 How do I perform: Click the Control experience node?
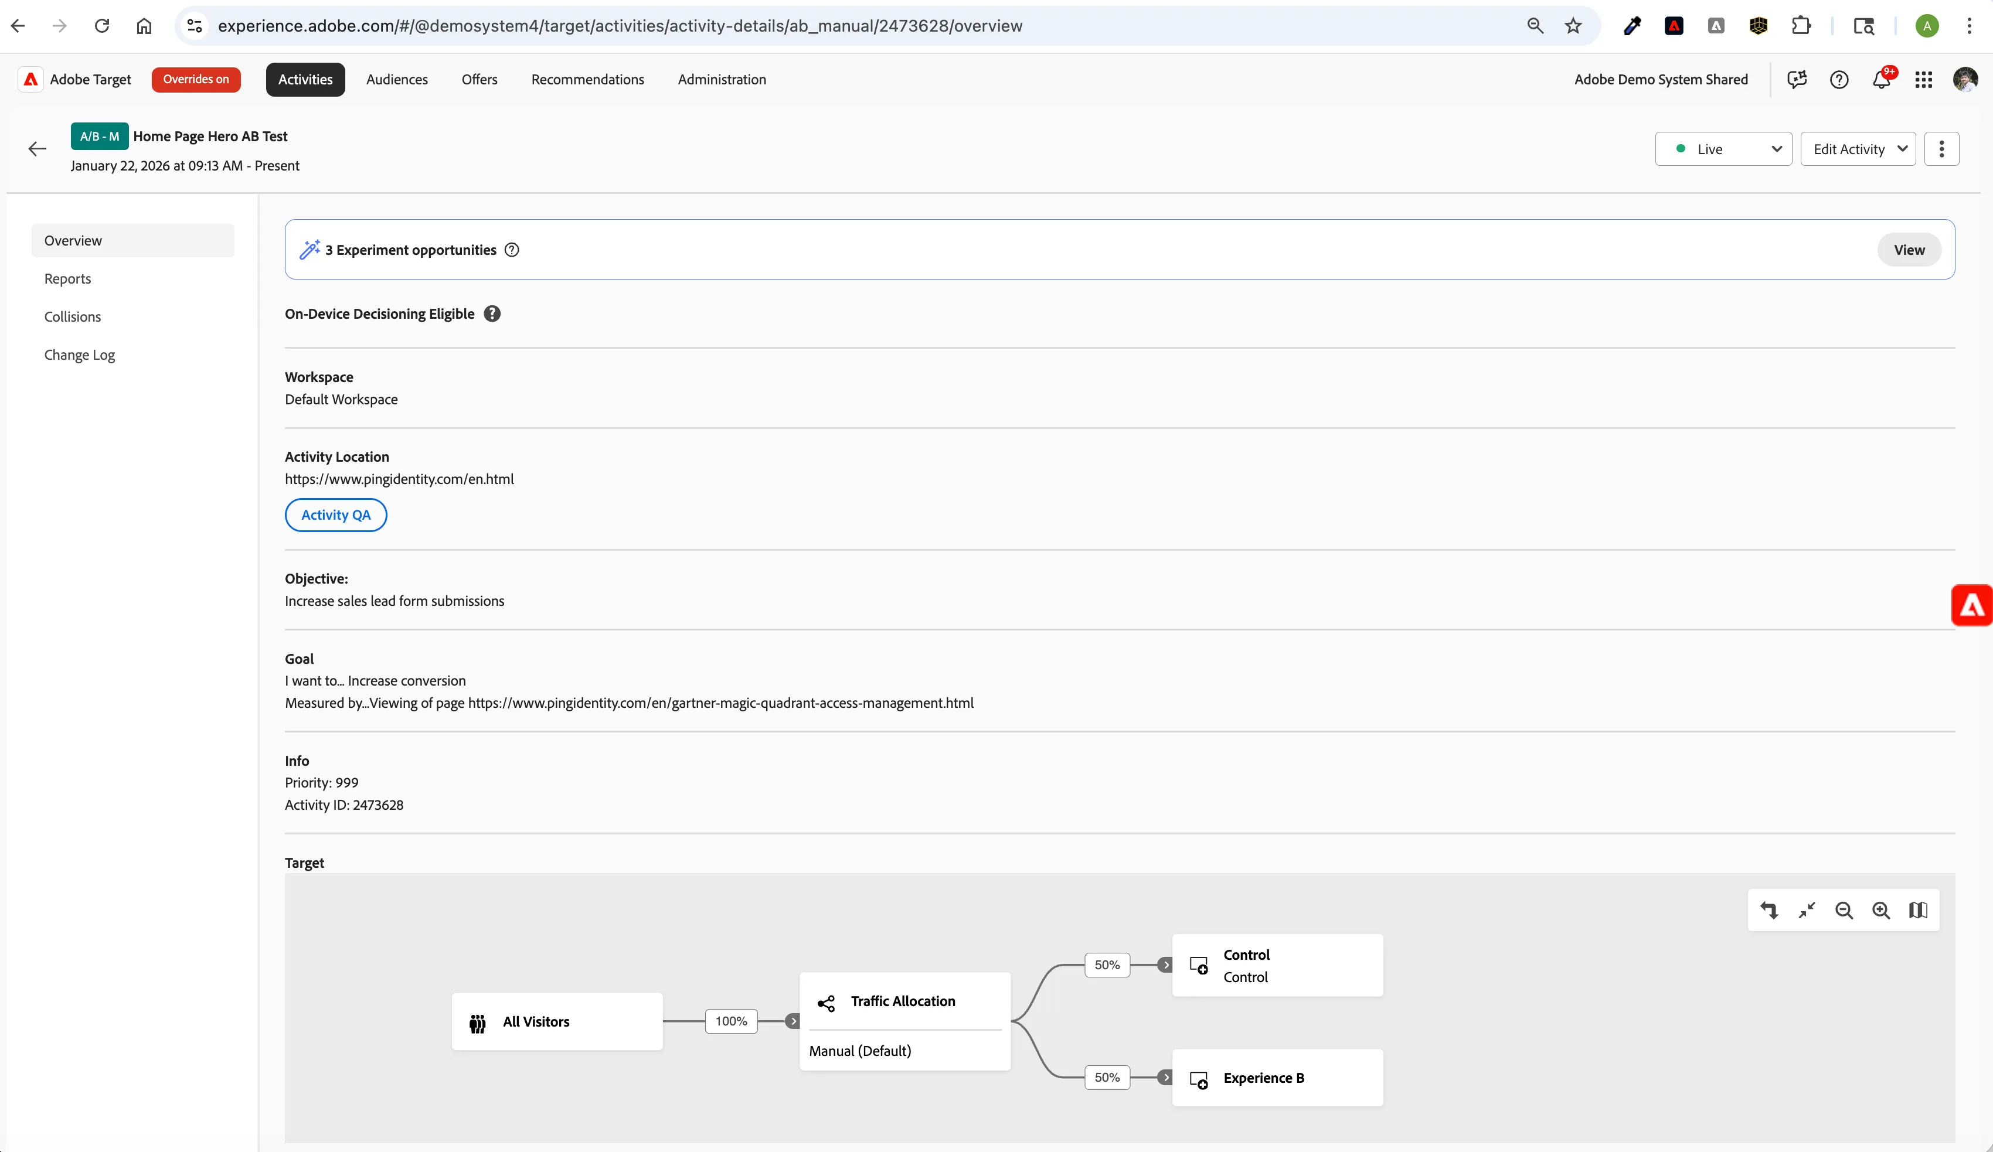click(1277, 966)
